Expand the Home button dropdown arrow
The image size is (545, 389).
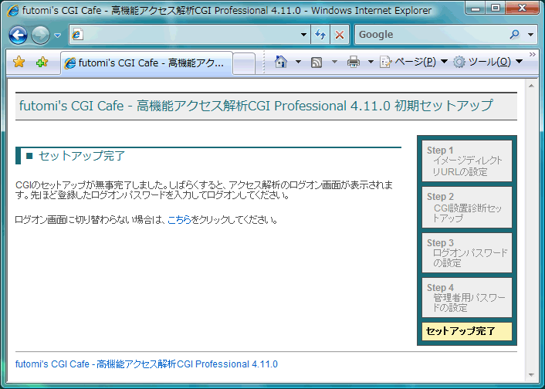point(298,63)
